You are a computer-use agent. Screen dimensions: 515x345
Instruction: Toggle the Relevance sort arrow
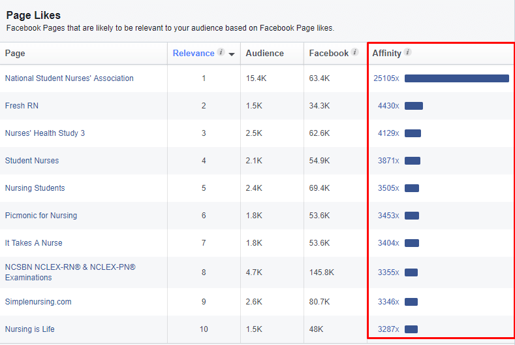coord(232,54)
